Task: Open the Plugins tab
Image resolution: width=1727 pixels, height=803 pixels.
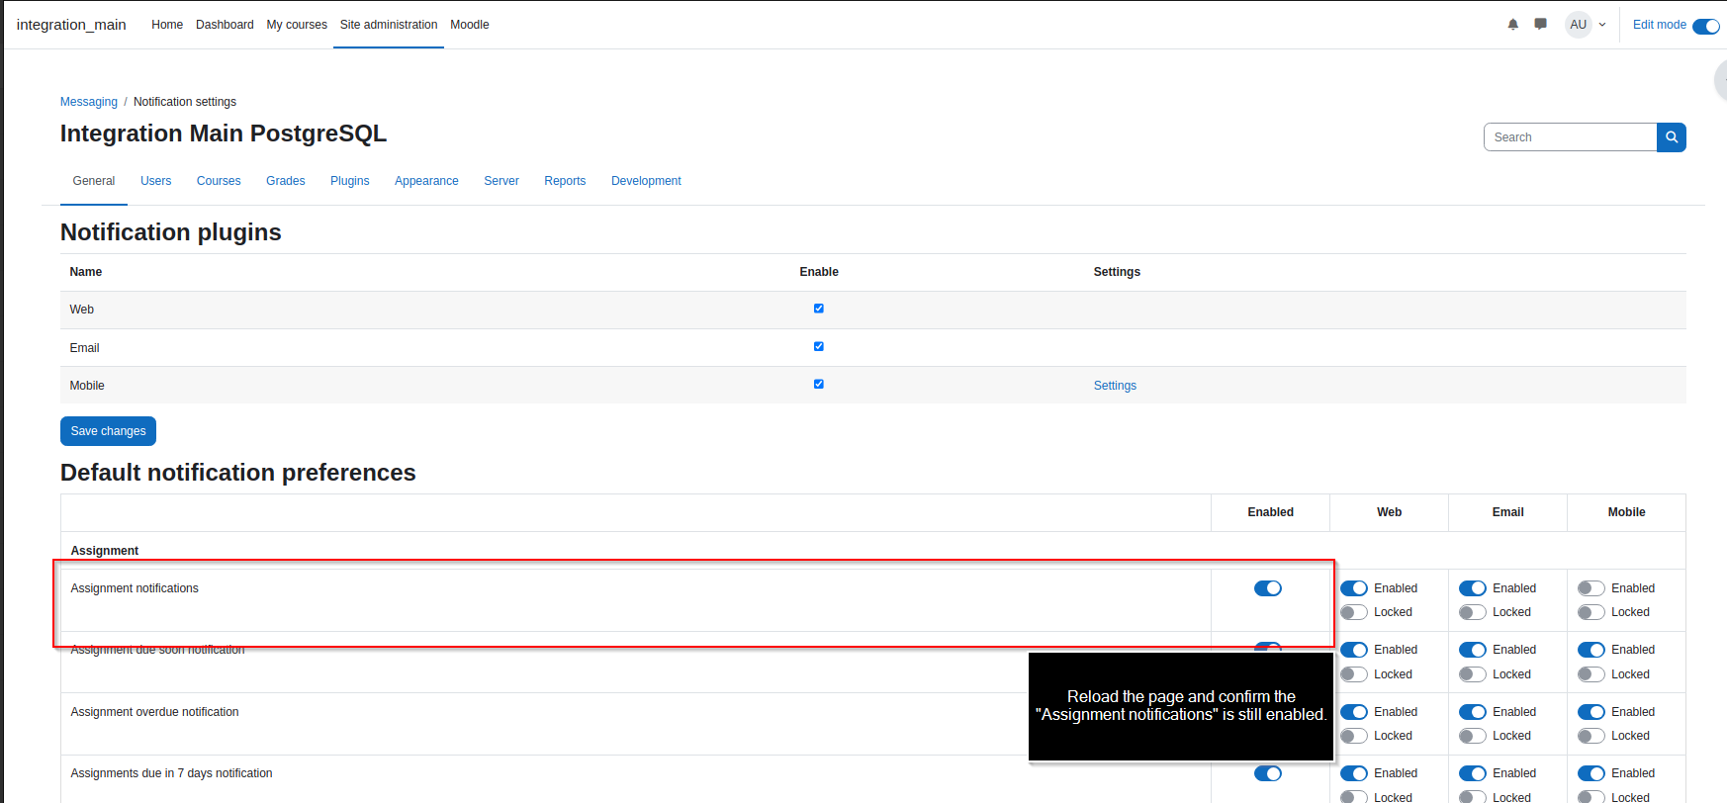Action: coord(350,181)
